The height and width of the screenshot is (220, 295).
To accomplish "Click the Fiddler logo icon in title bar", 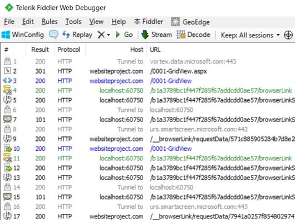I will [x=9, y=8].
